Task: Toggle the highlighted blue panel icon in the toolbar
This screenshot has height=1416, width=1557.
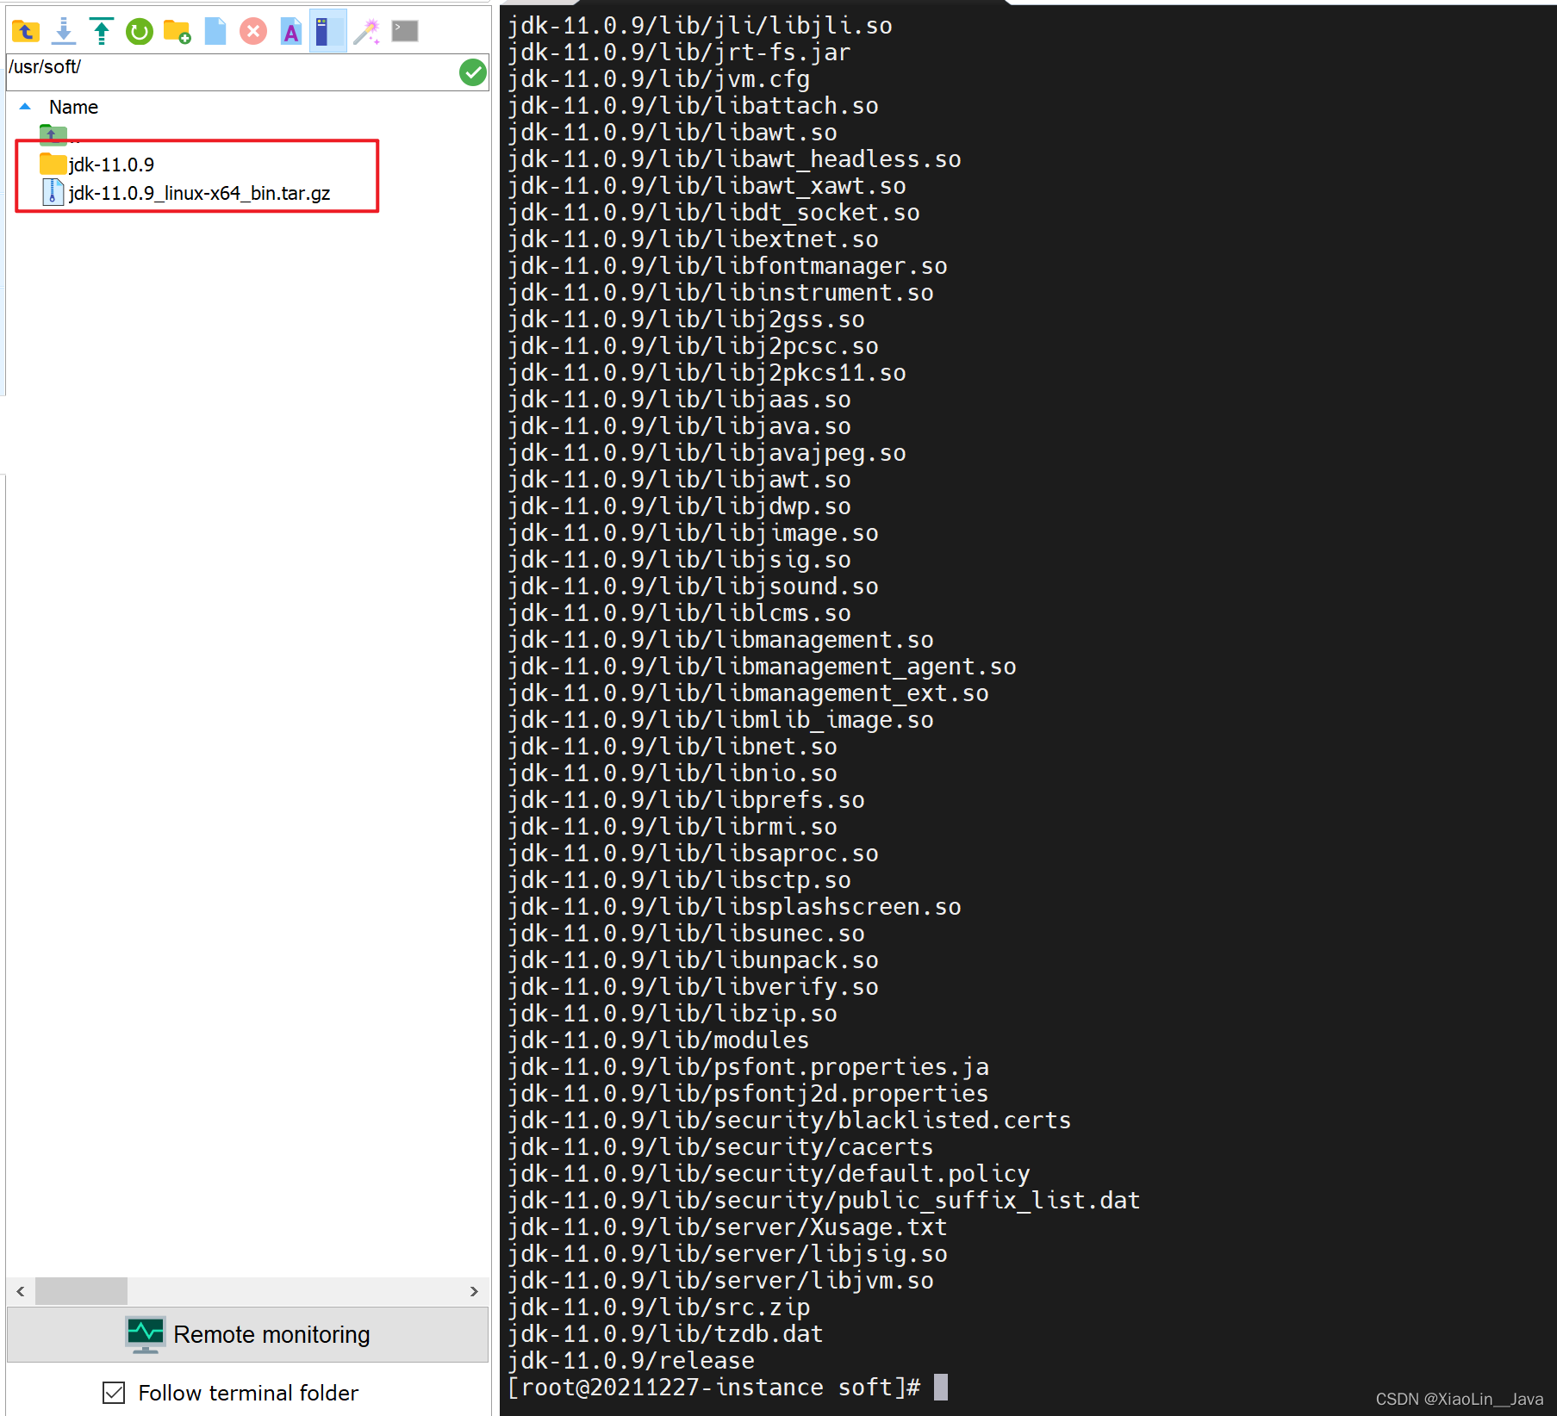Action: click(327, 32)
